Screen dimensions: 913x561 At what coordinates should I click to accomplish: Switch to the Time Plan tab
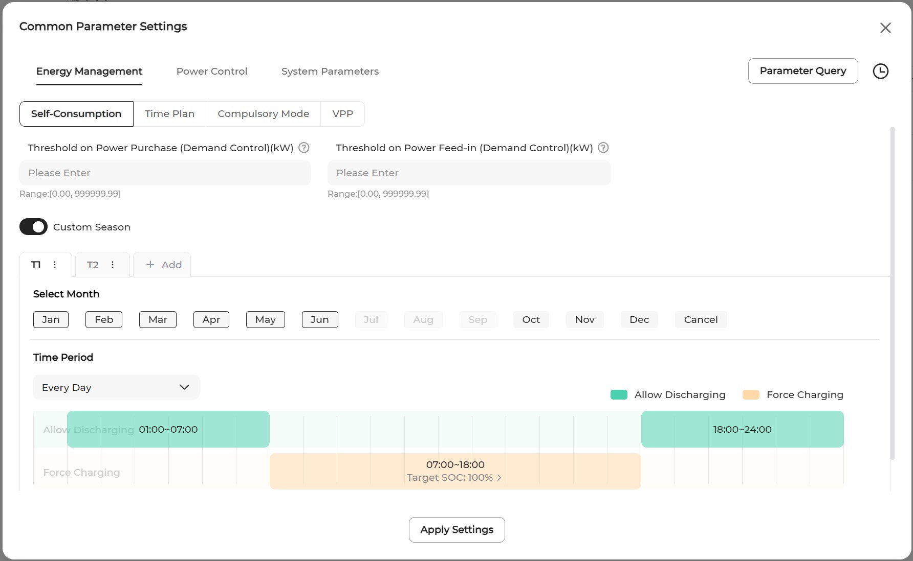click(169, 113)
